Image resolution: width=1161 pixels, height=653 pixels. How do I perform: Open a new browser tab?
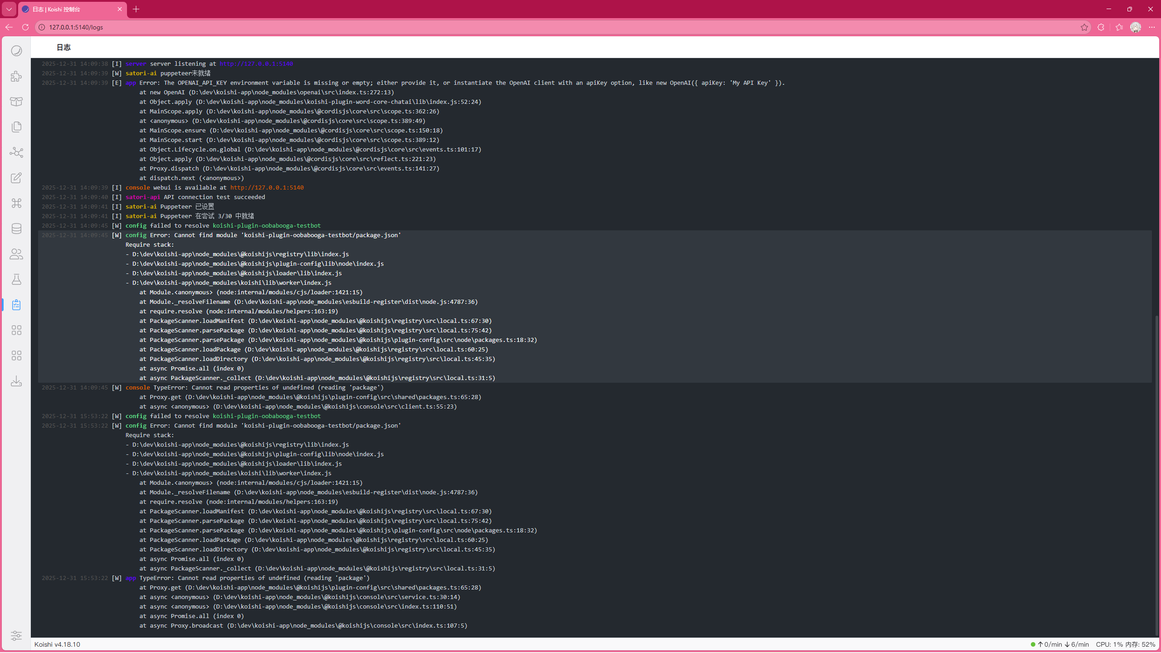click(136, 9)
